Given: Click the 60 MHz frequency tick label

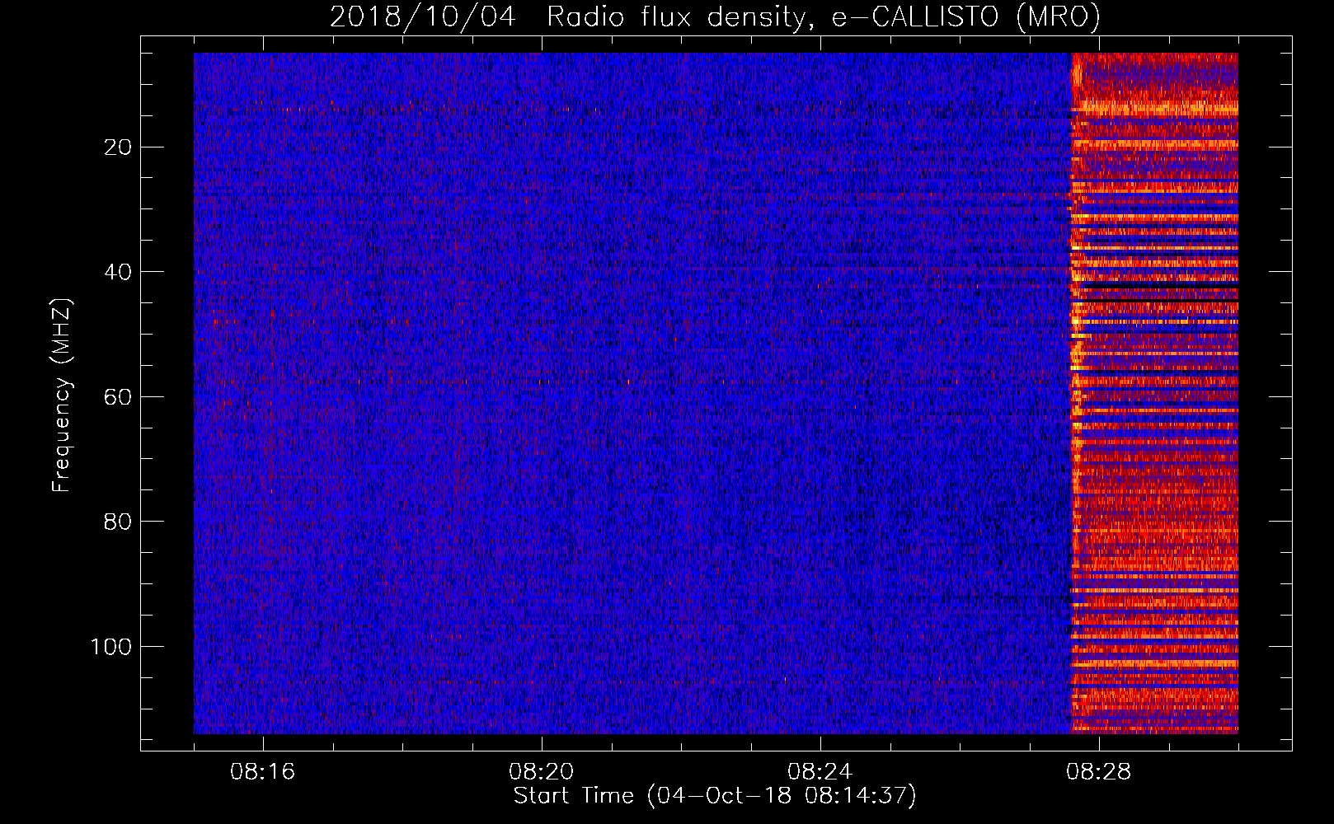Looking at the screenshot, I should pos(119,397).
